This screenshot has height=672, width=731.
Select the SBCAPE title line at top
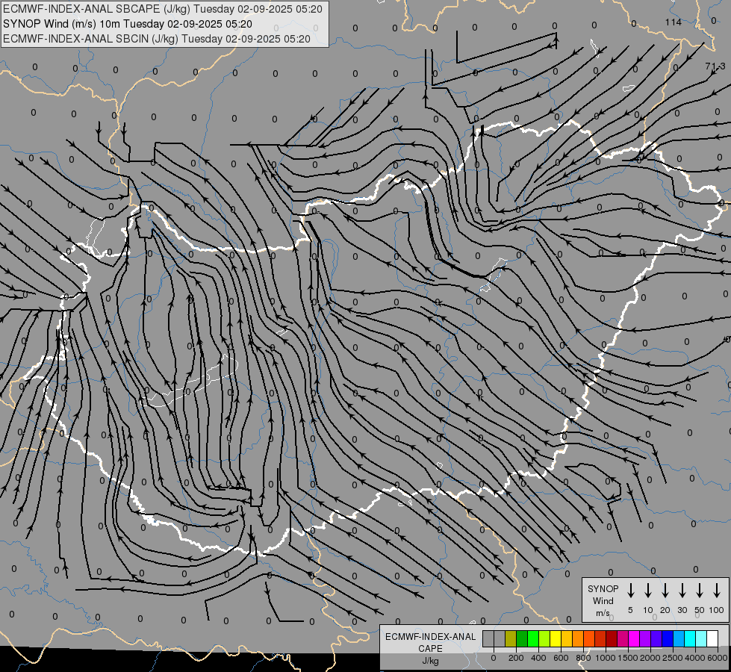coord(163,9)
